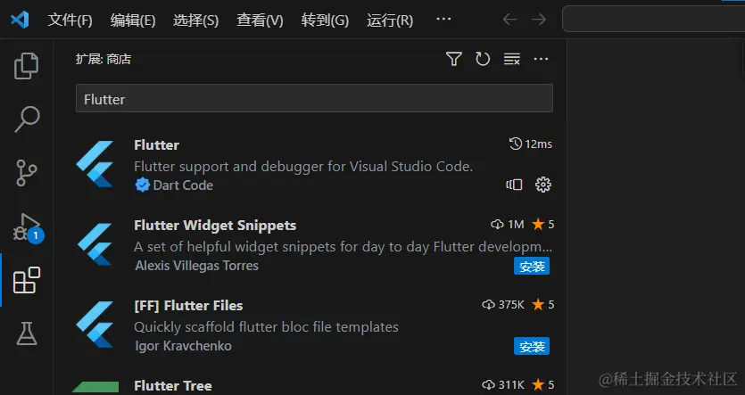745x395 pixels.
Task: Install [FF] Flutter Files with 安装 button
Action: 532,347
